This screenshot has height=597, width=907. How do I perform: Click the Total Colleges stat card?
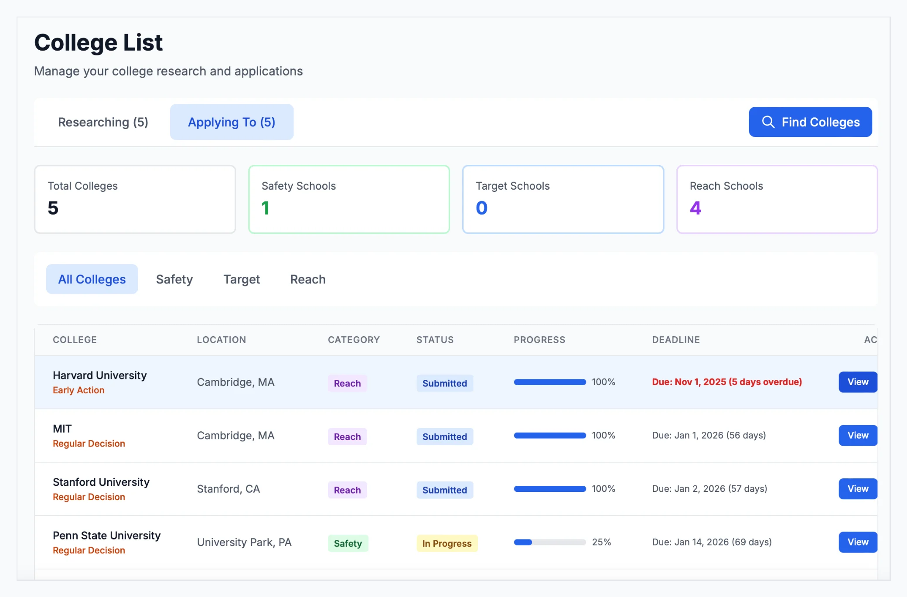(135, 199)
